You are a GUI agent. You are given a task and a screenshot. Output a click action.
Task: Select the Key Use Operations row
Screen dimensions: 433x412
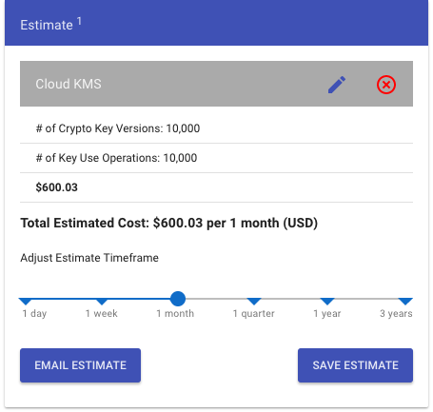216,158
